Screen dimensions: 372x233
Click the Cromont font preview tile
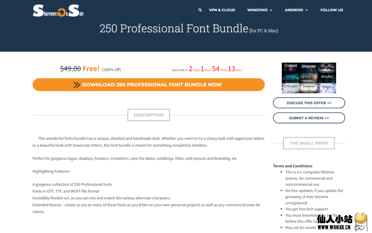click(x=291, y=67)
